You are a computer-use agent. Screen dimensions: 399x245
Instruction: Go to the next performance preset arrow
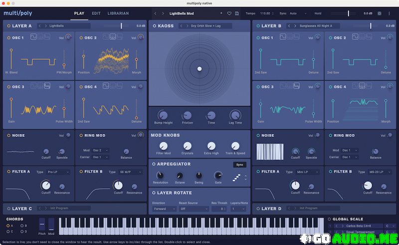[x=163, y=13]
